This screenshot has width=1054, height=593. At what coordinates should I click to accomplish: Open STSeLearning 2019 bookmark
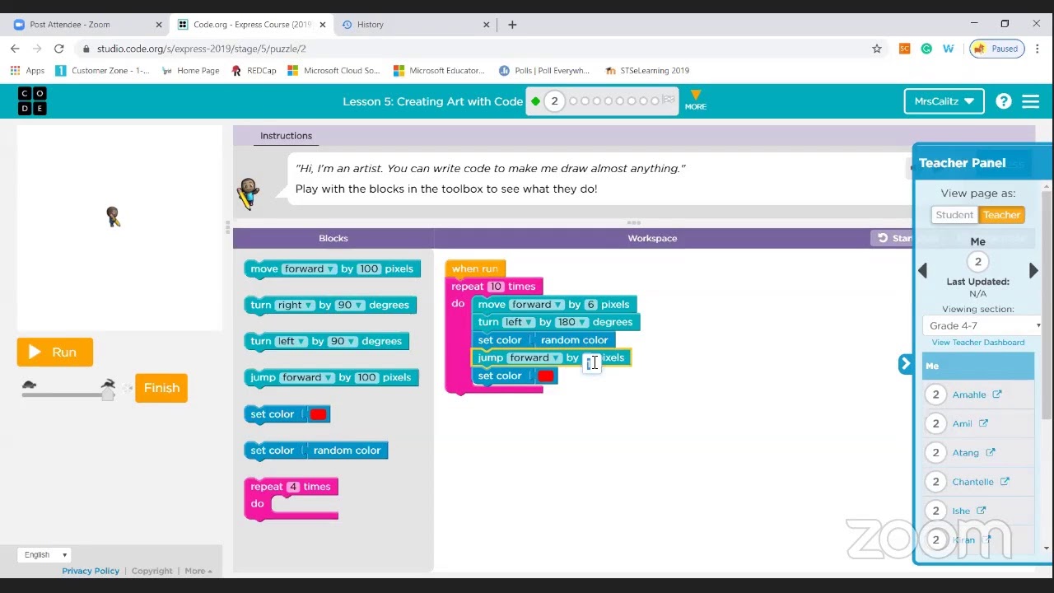tap(646, 71)
